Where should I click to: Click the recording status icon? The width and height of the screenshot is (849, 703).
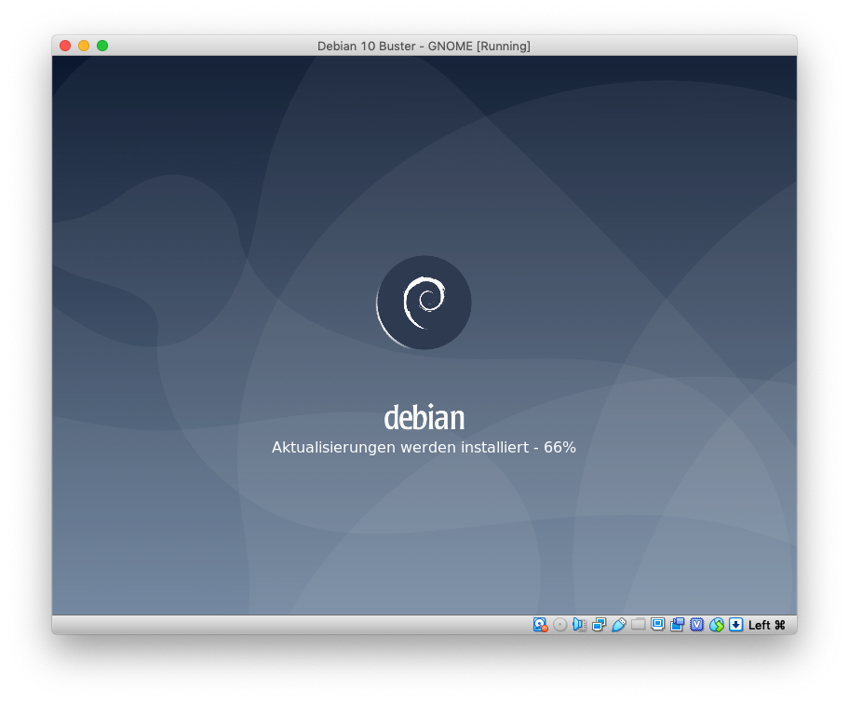point(677,625)
